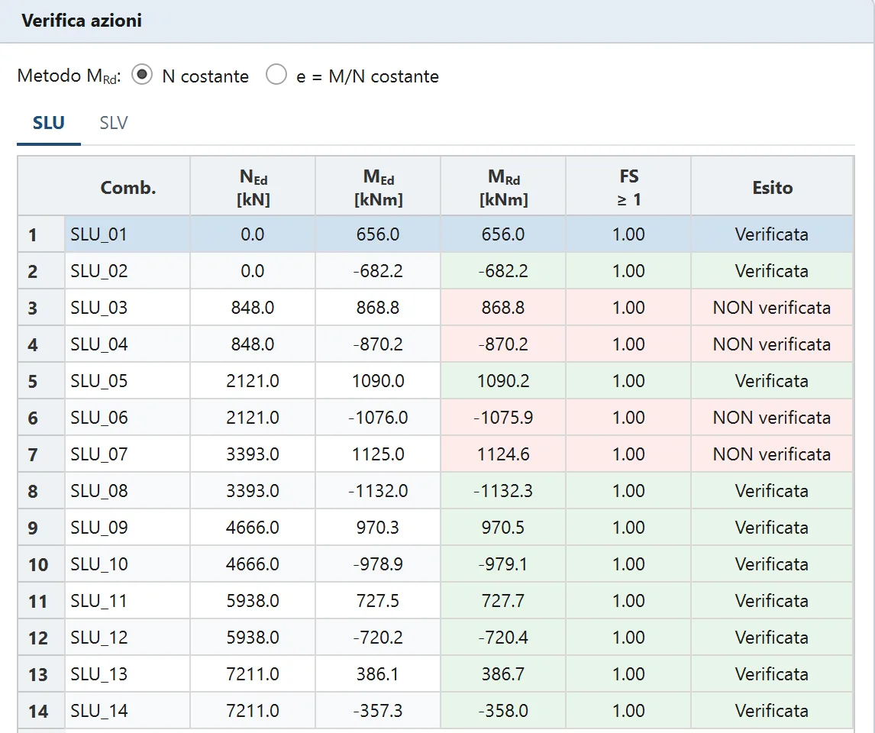Select the SLU_01 combination cell
Viewport: 875px width, 733px height.
point(128,234)
